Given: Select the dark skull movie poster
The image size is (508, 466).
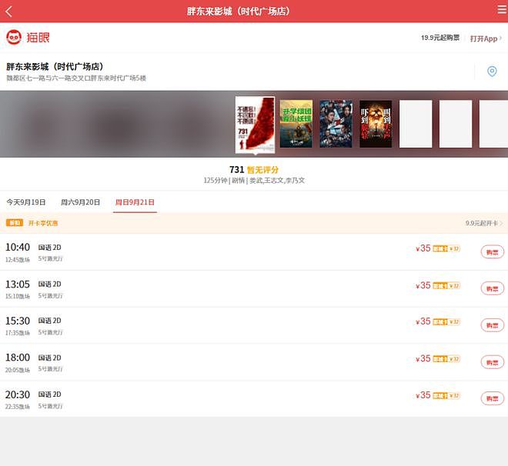Looking at the screenshot, I should pyautogui.click(x=376, y=124).
